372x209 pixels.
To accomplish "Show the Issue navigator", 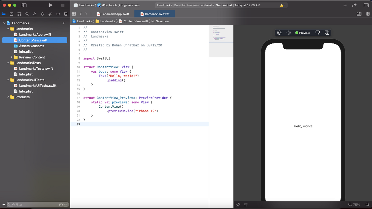I will tap(34, 14).
